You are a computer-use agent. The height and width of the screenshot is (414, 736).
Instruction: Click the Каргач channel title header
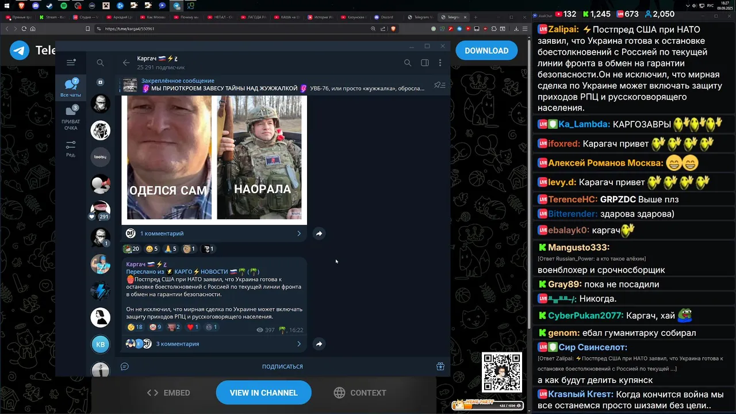158,59
